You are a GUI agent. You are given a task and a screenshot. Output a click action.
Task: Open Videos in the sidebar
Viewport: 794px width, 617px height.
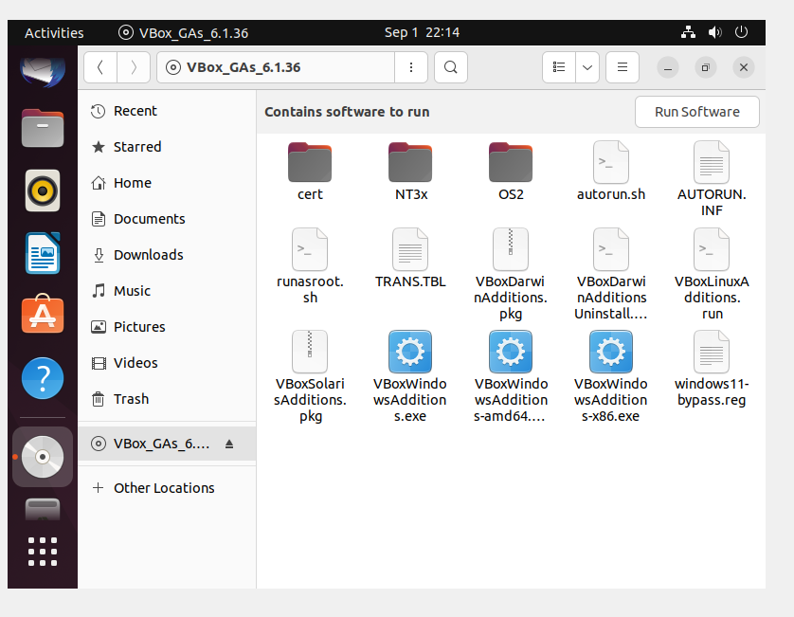click(167, 363)
